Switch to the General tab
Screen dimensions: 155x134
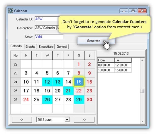[x=62, y=47]
